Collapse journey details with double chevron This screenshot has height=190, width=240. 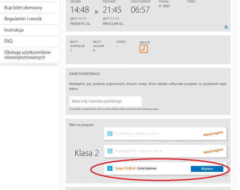click(226, 27)
